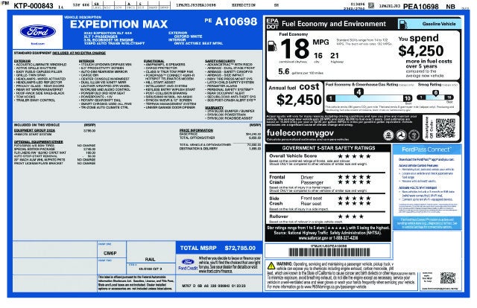Click the VIN barcode
477x308 pixels.
coord(329,252)
